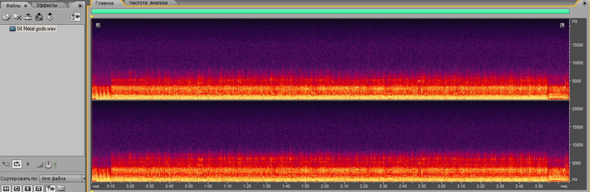
Task: Insert file into multitrack session icon
Action: coord(39,17)
